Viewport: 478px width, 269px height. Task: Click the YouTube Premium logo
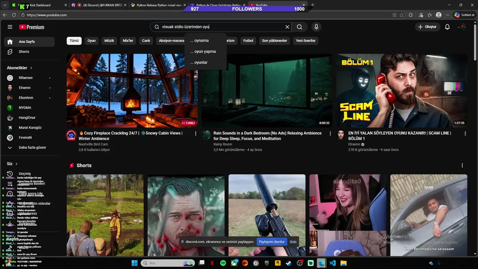(31, 27)
